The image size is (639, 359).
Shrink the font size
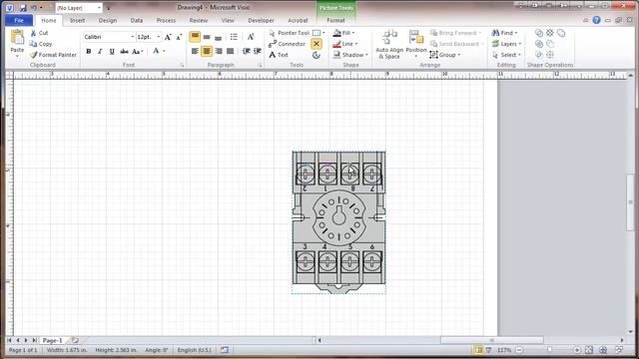(x=179, y=37)
